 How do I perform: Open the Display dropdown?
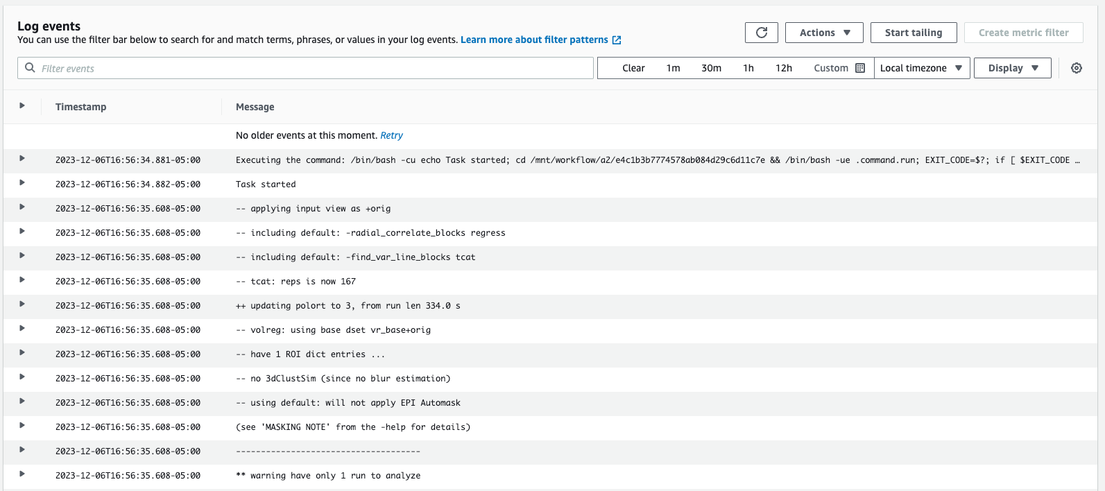(1012, 68)
